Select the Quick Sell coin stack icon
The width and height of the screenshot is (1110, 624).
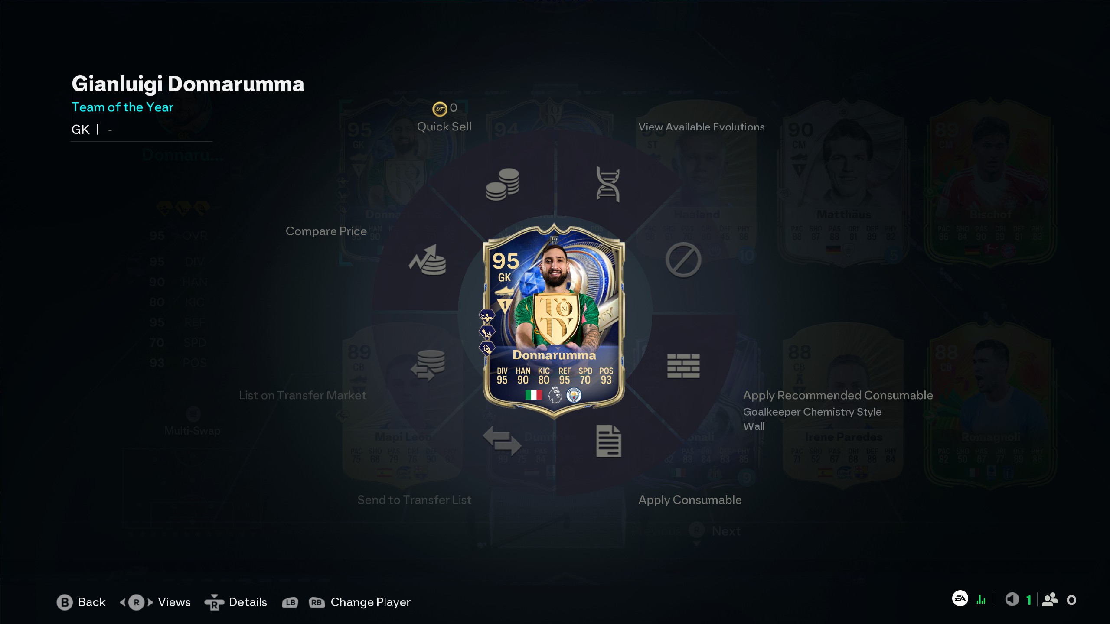pyautogui.click(x=503, y=184)
